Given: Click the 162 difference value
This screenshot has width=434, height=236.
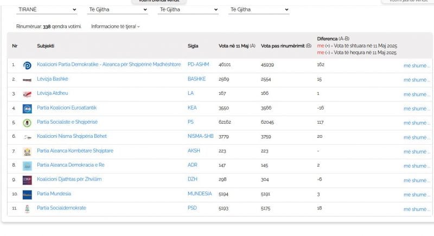Looking at the screenshot, I should pos(321,65).
